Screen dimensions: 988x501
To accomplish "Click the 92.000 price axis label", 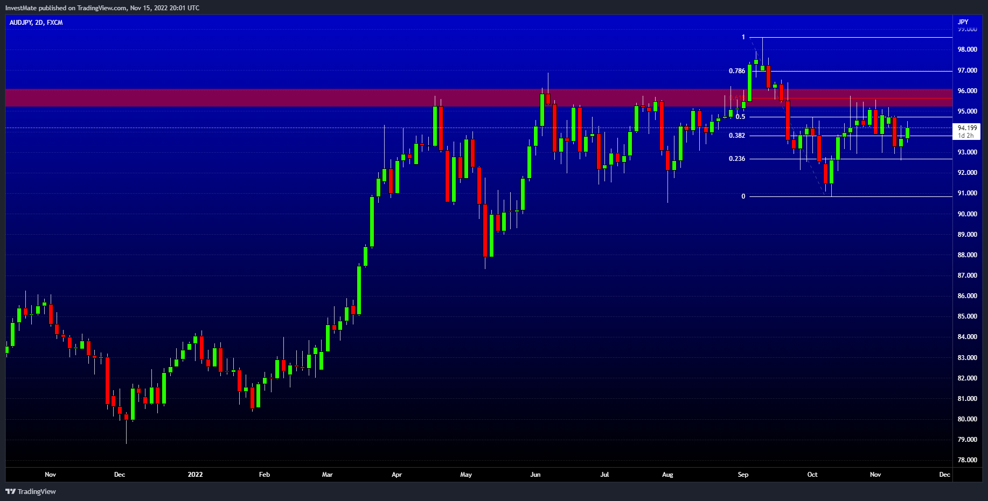I will [x=967, y=173].
